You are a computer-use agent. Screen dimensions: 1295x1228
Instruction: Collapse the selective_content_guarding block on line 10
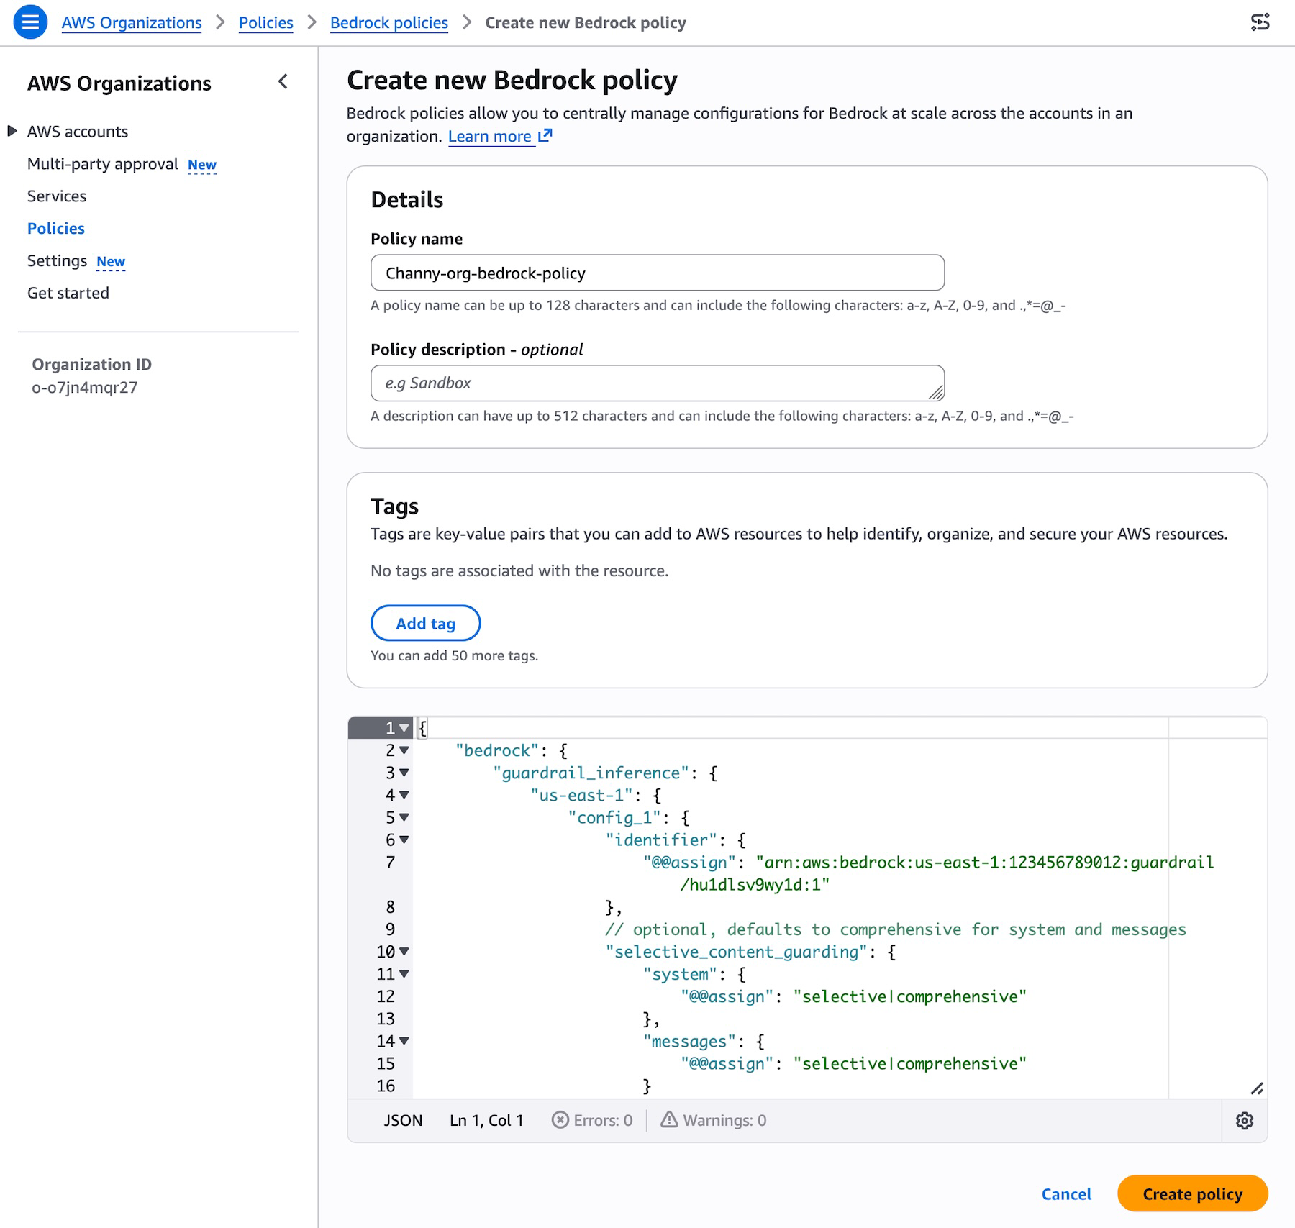click(x=404, y=950)
